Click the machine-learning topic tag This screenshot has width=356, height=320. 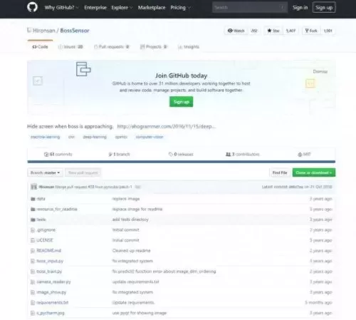[x=45, y=137]
